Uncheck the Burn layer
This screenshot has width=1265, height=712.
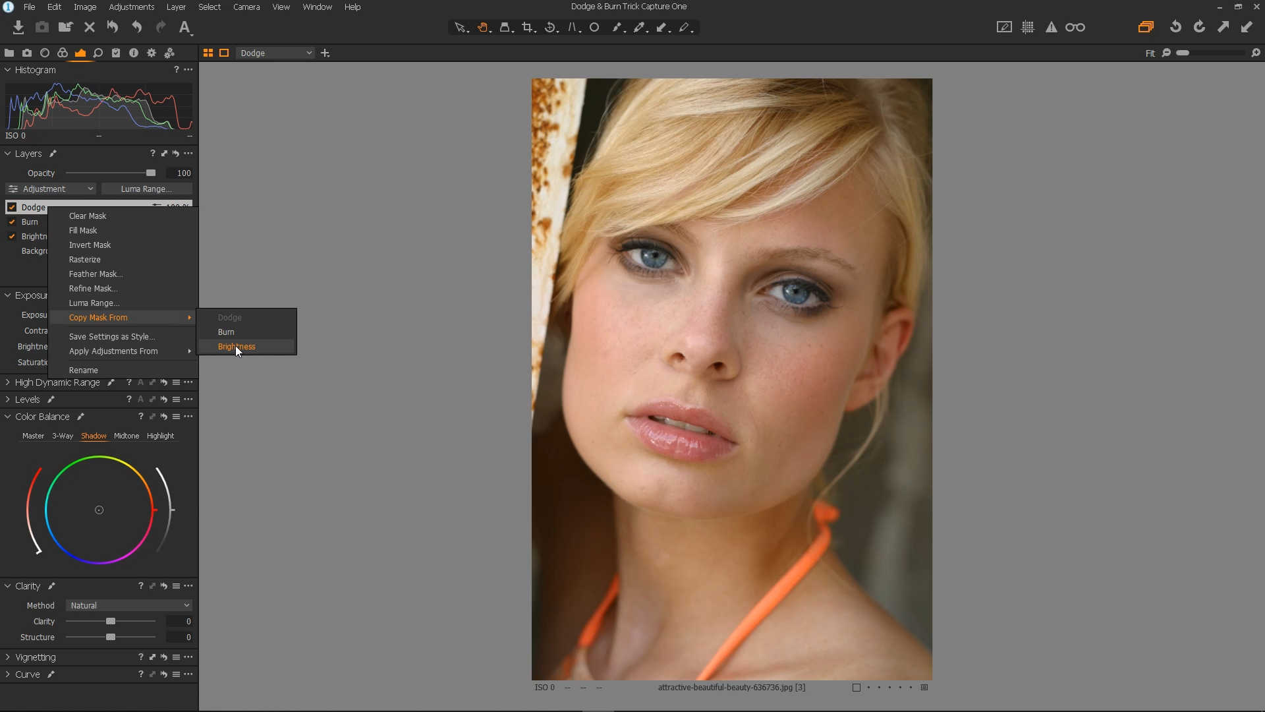click(x=12, y=222)
